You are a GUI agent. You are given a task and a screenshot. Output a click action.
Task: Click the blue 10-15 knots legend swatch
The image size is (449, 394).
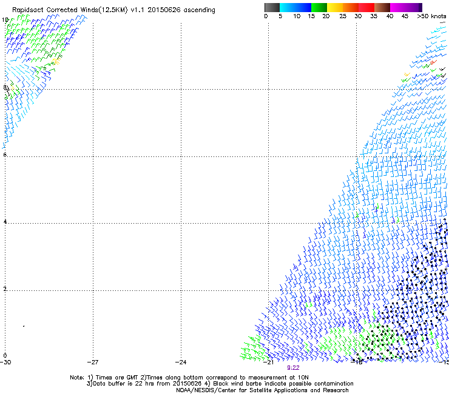tap(303, 7)
